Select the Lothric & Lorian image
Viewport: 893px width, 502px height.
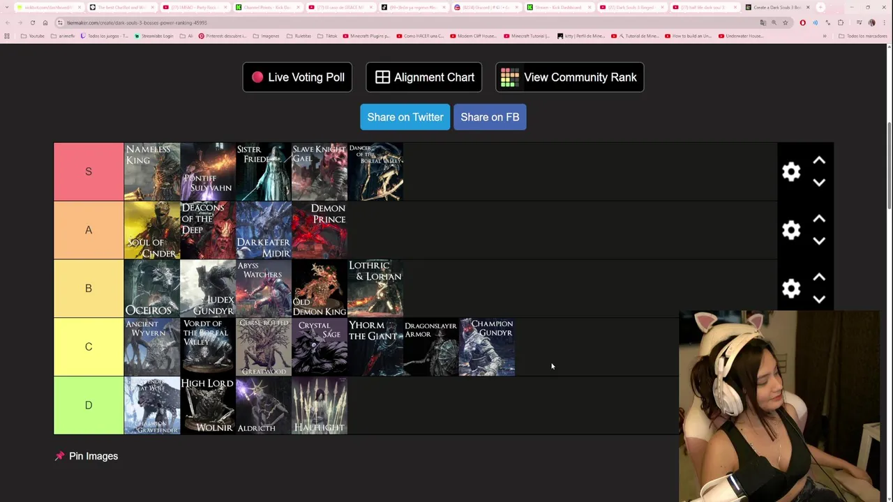[375, 289]
